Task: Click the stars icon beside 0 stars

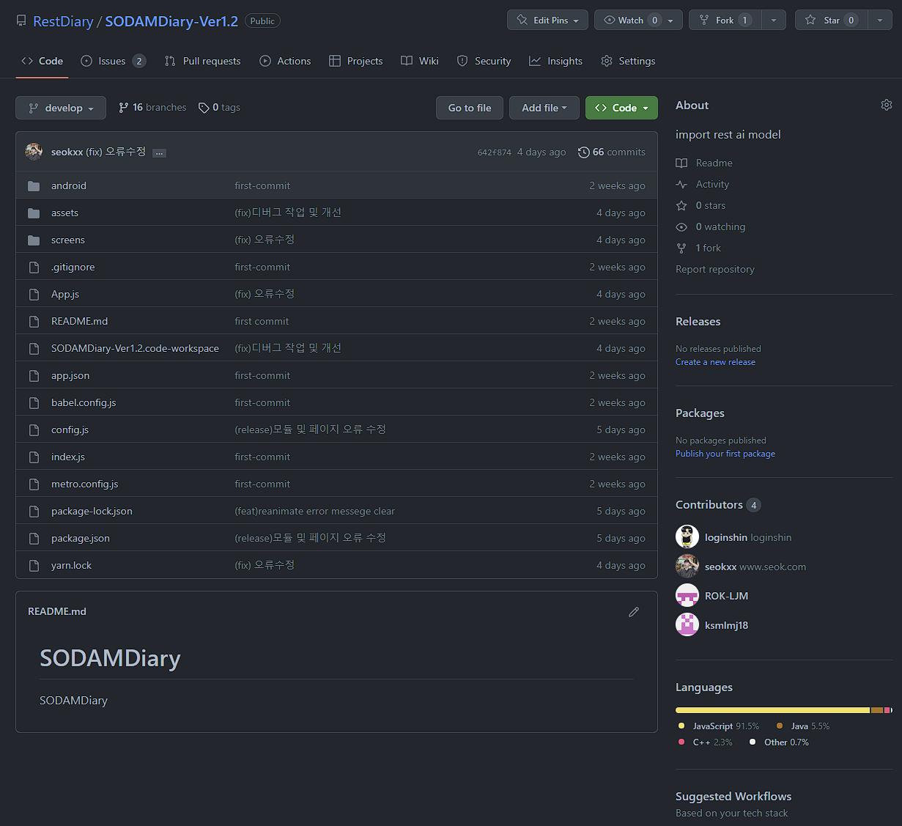Action: point(681,205)
